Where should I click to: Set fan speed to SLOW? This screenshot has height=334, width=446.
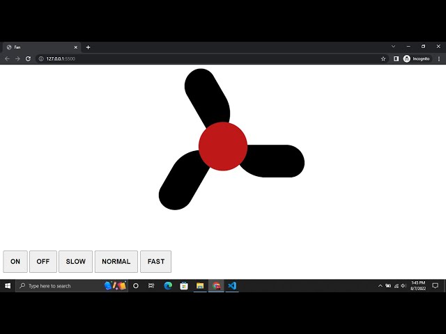(x=76, y=262)
